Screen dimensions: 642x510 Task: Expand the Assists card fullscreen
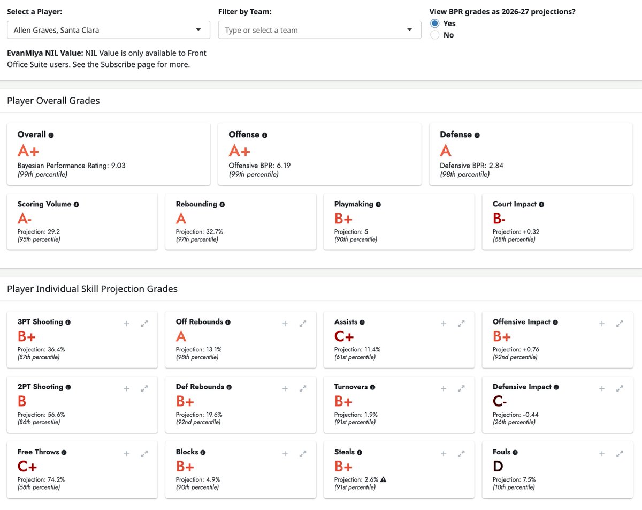[461, 324]
